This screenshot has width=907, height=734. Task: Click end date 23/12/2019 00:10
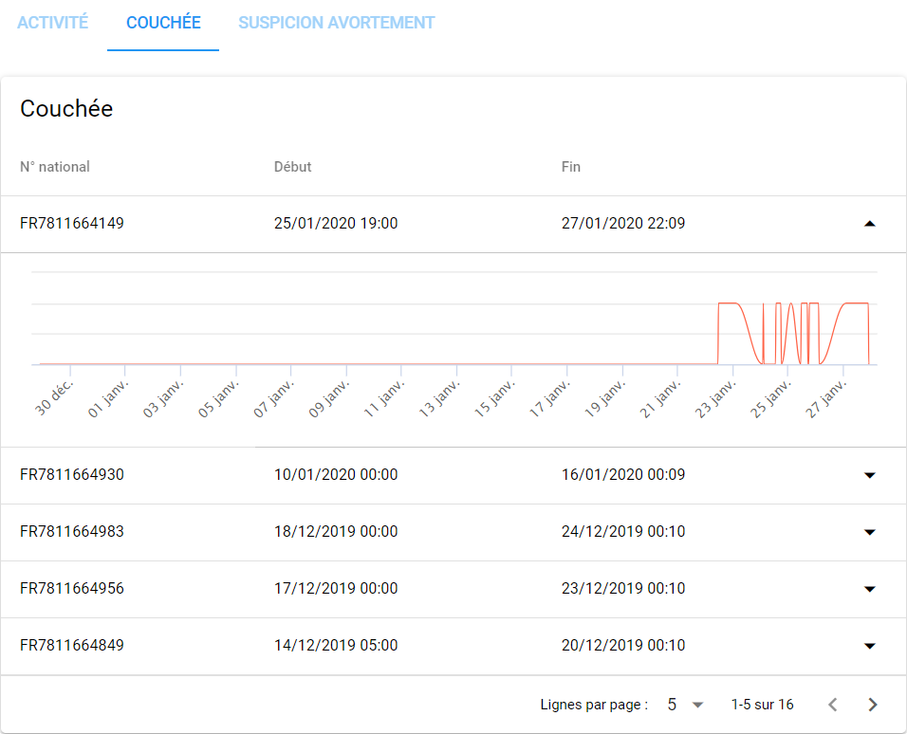(x=623, y=588)
